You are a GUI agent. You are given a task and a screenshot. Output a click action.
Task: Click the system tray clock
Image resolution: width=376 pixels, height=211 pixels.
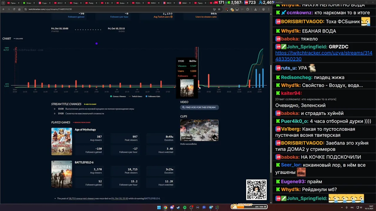[369, 207]
